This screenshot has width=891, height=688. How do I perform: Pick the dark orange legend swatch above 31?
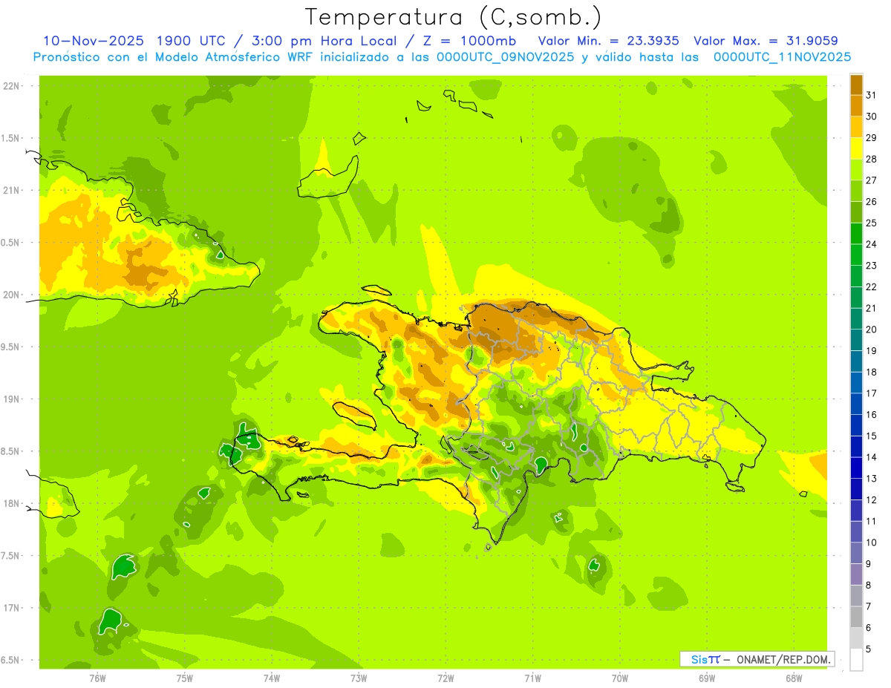point(856,84)
